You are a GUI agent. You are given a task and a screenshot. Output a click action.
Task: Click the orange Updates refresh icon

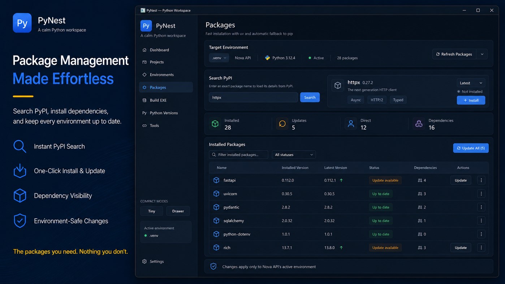(x=282, y=124)
